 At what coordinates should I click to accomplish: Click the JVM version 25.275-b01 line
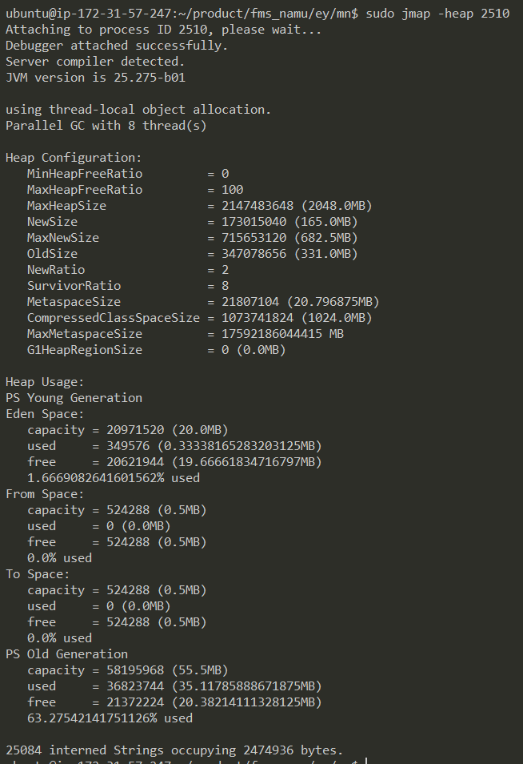(96, 78)
